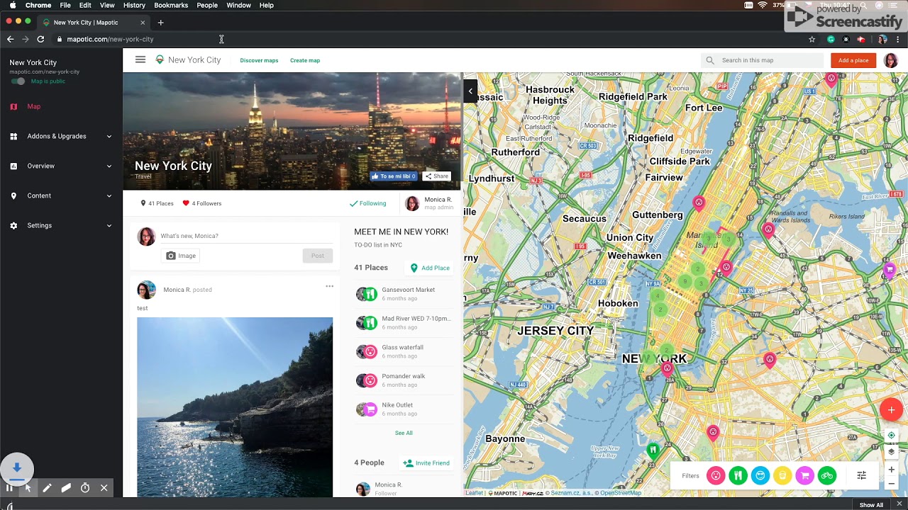
Task: Open the map layers selector
Action: coord(892,452)
